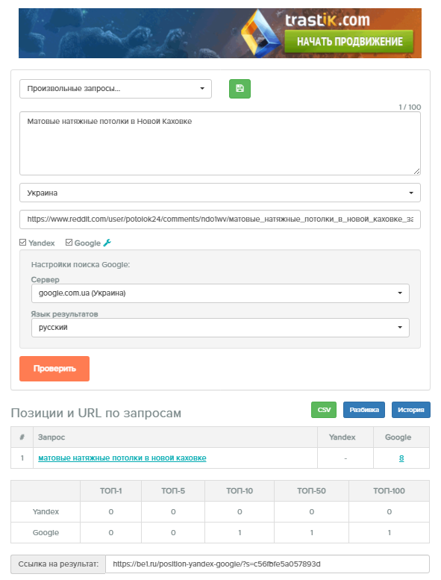Click the textarea resize handle corner

click(x=417, y=171)
